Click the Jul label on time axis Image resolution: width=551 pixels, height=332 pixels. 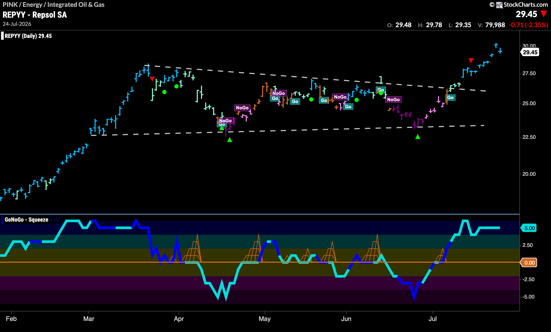pyautogui.click(x=432, y=319)
